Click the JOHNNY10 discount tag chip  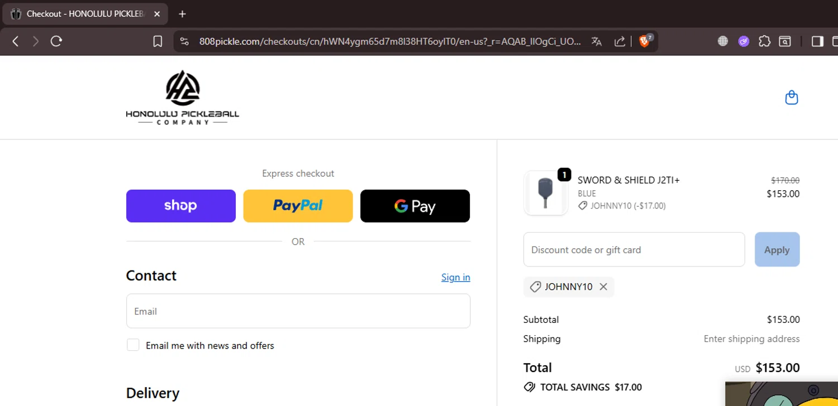tap(569, 287)
